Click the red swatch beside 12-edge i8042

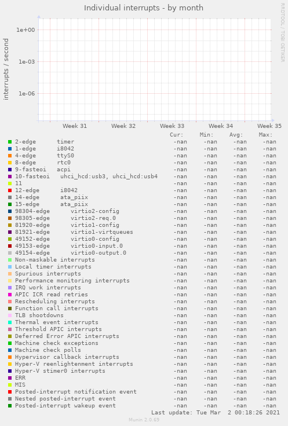click(x=10, y=190)
